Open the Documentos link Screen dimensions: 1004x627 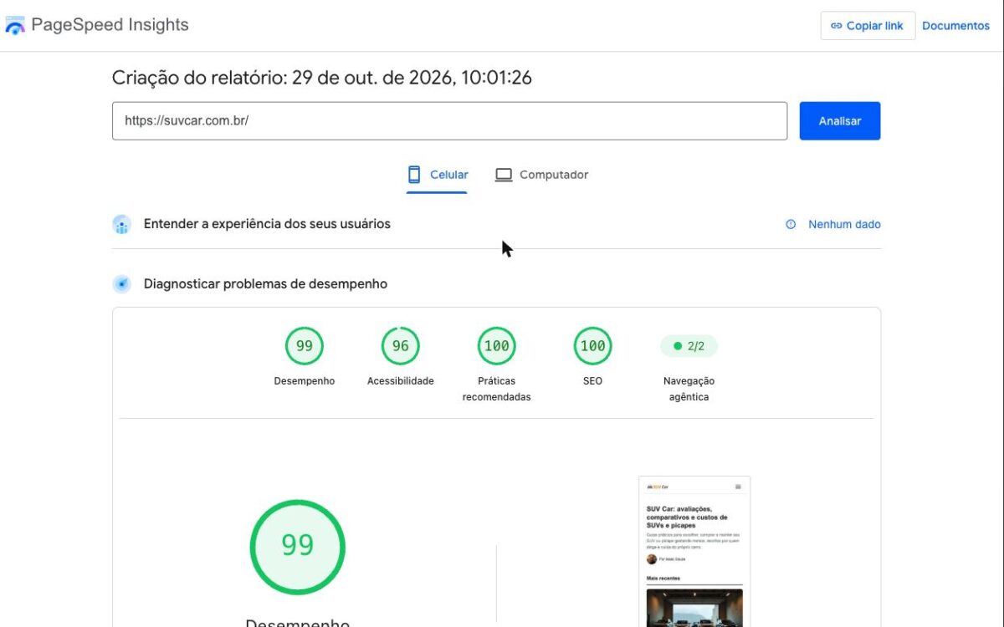(955, 26)
